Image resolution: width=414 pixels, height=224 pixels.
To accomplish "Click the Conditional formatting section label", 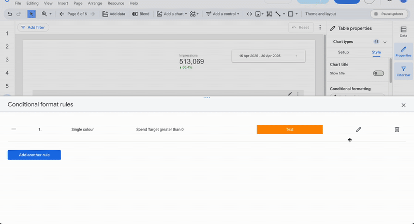I will pyautogui.click(x=350, y=89).
